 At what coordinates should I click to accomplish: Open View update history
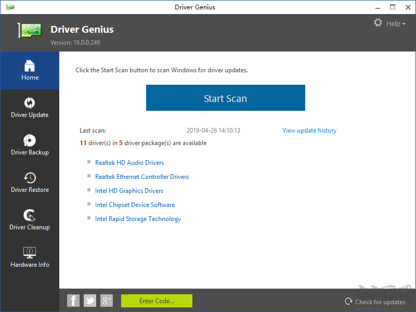click(x=309, y=131)
